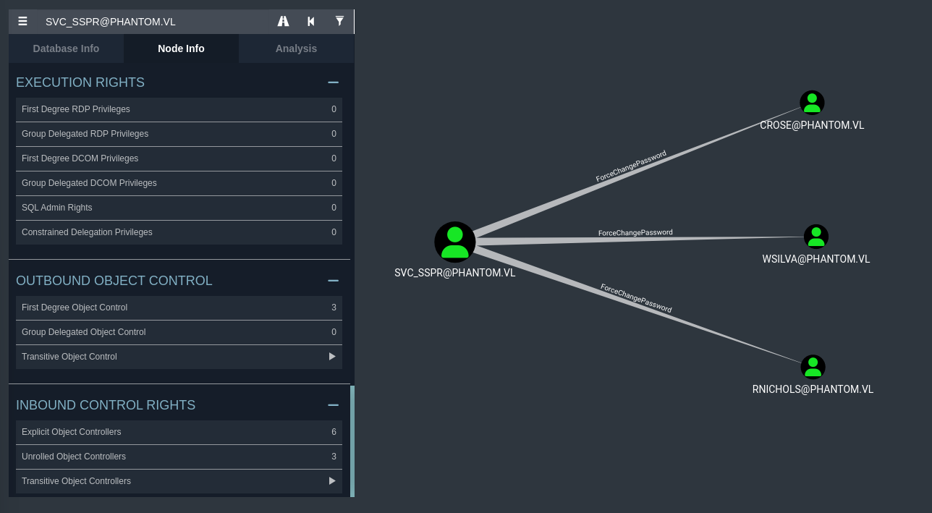This screenshot has height=513, width=932.
Task: Open the hamburger menu in search bar
Action: [22, 22]
